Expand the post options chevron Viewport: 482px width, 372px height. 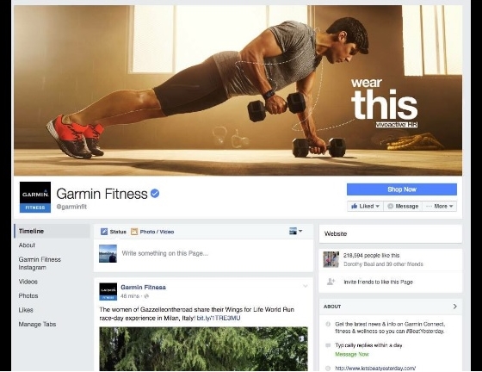pos(306,286)
